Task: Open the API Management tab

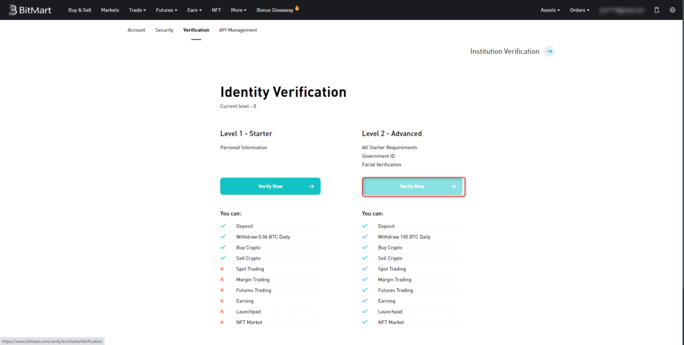Action: click(x=238, y=30)
